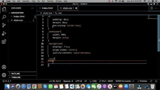160x90 pixels.
Task: Click the line number 10 in gutter
Action: [42, 44]
